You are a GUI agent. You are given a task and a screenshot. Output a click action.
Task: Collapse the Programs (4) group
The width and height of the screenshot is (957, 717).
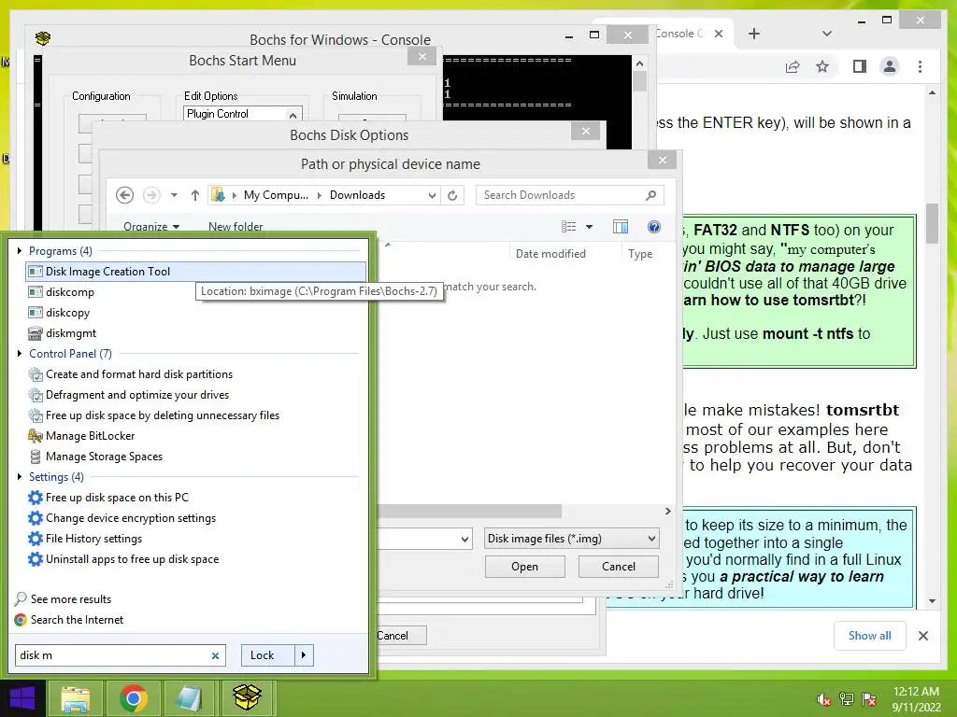coord(20,250)
